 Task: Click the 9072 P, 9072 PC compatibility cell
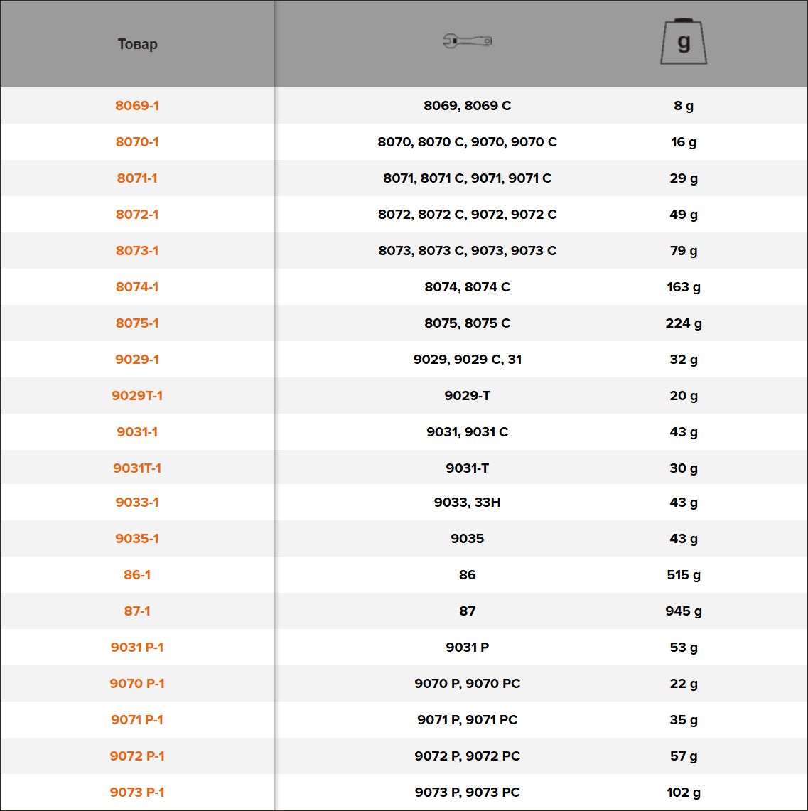[x=468, y=756]
